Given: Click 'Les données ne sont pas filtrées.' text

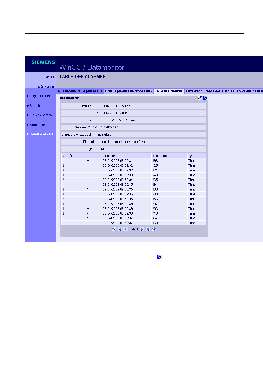Looking at the screenshot, I should 125,142.
